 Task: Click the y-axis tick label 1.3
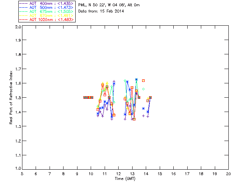pos(18,127)
